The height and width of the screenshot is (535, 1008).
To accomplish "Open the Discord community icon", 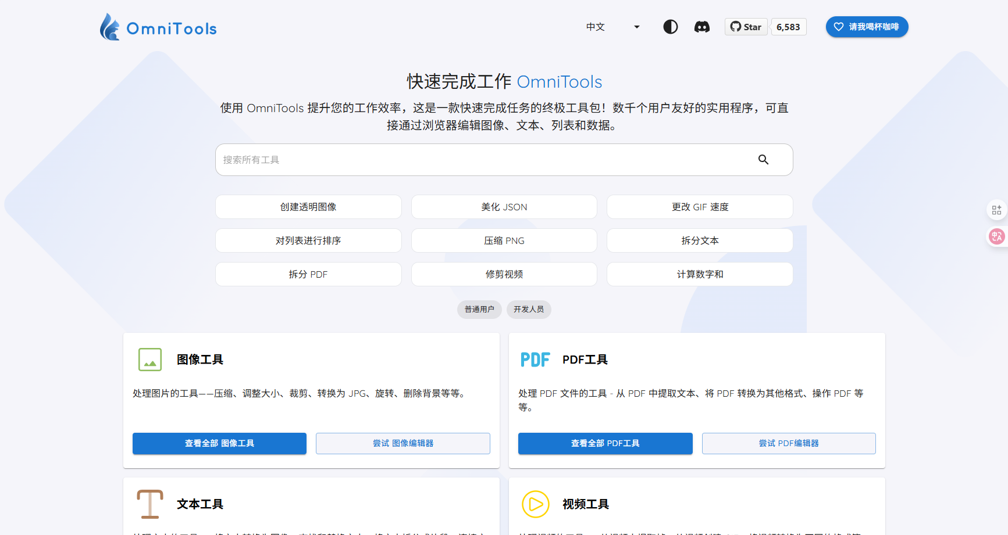I will pyautogui.click(x=701, y=27).
